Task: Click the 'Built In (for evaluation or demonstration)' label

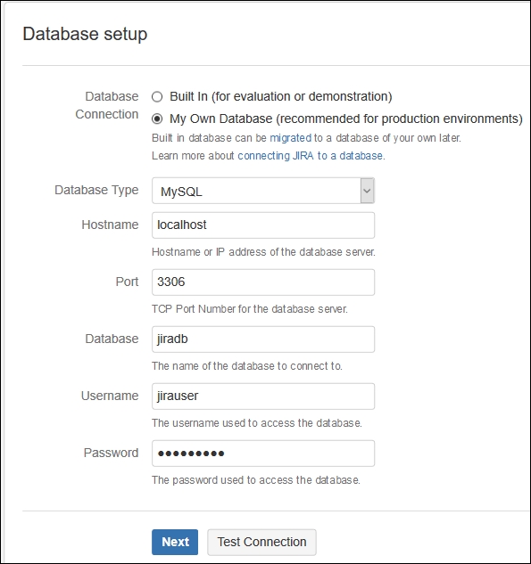Action: pyautogui.click(x=280, y=96)
